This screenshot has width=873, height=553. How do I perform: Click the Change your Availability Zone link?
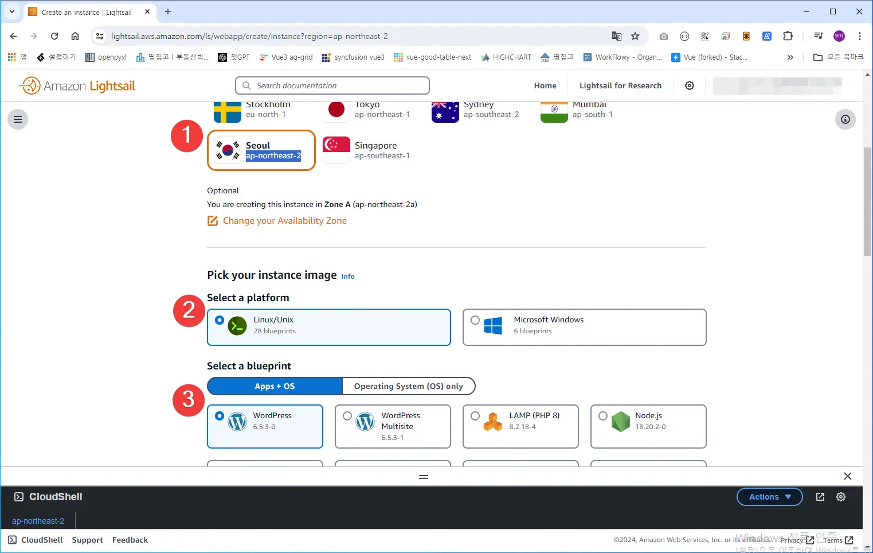point(285,221)
